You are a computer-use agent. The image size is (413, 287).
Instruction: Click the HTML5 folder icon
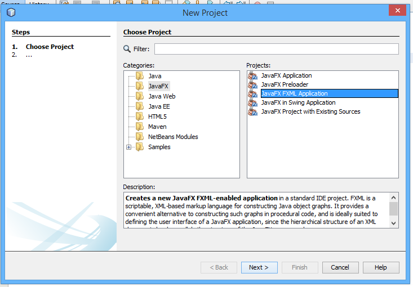[x=140, y=116]
